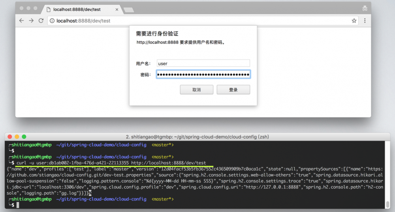Screen dimensions: 395x212
Task: Click the JSON output line starting with "name"
Action: click(195, 169)
